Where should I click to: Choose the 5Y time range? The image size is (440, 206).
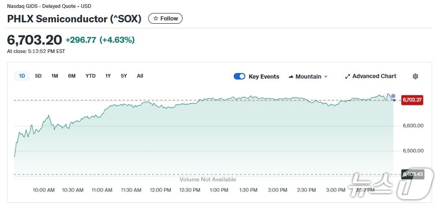pyautogui.click(x=124, y=76)
